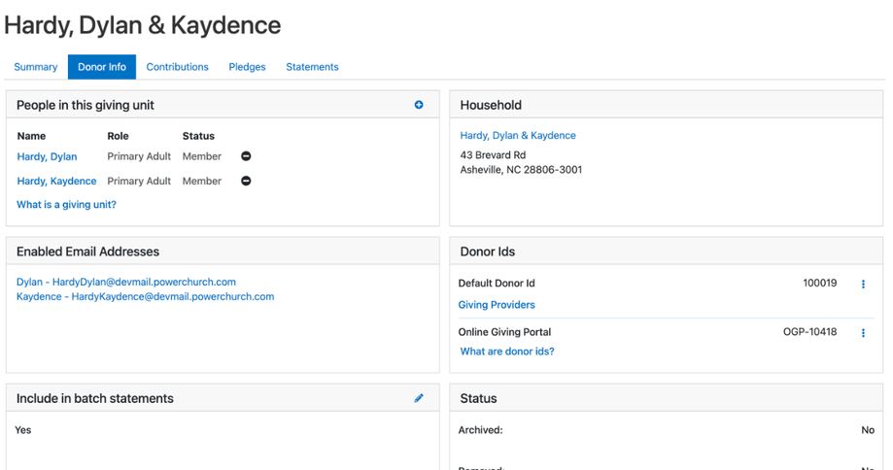Edit Include in batch statements setting
The height and width of the screenshot is (470, 893).
(419, 398)
